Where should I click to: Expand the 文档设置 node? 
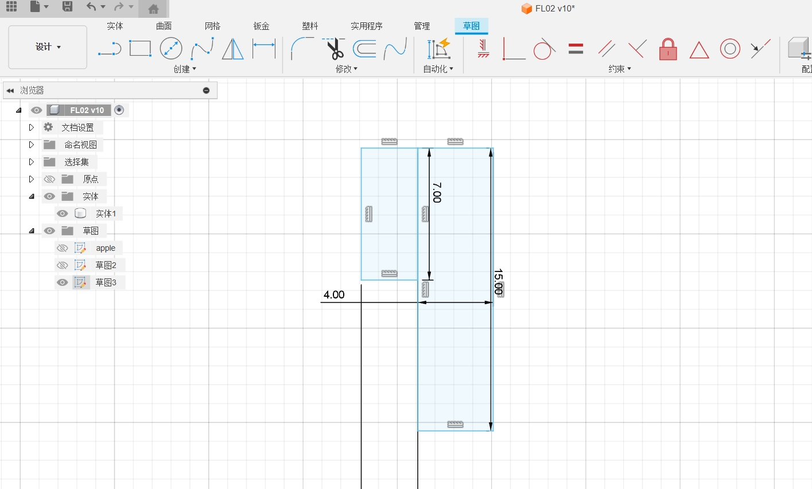(32, 127)
